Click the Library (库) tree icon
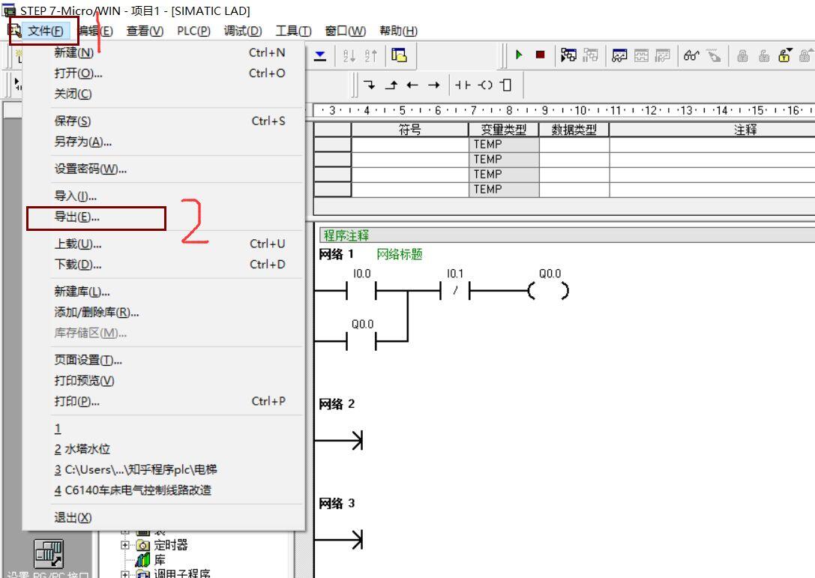Screen dimensions: 815x578 [143, 560]
